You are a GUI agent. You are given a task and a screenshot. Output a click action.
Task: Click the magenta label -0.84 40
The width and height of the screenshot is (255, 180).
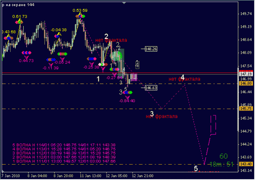(x=127, y=101)
